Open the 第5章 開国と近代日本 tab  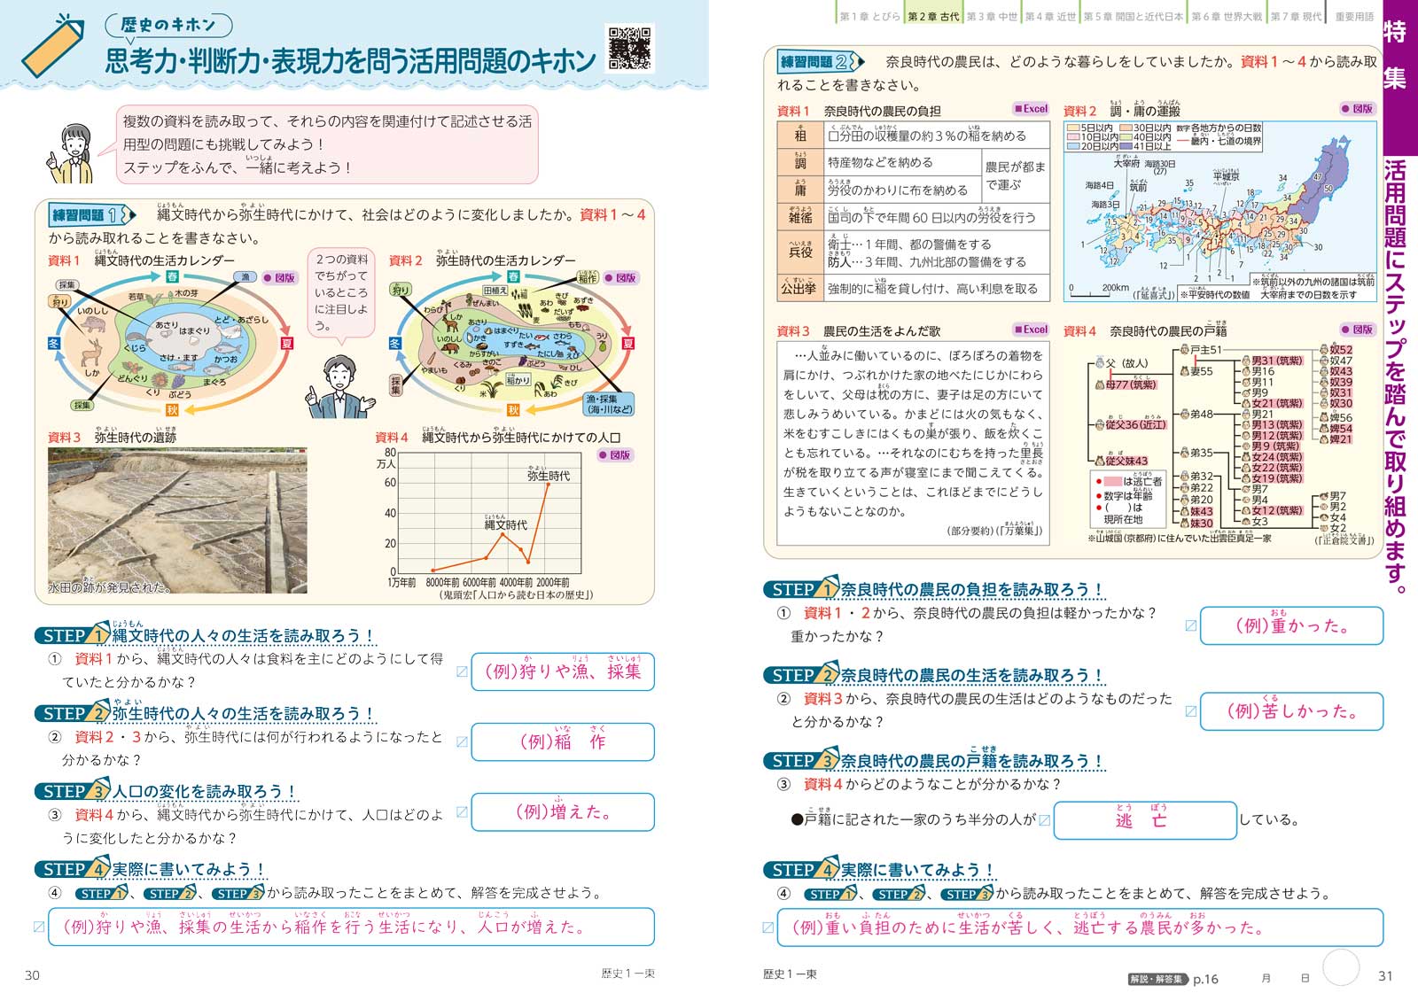(x=1133, y=16)
